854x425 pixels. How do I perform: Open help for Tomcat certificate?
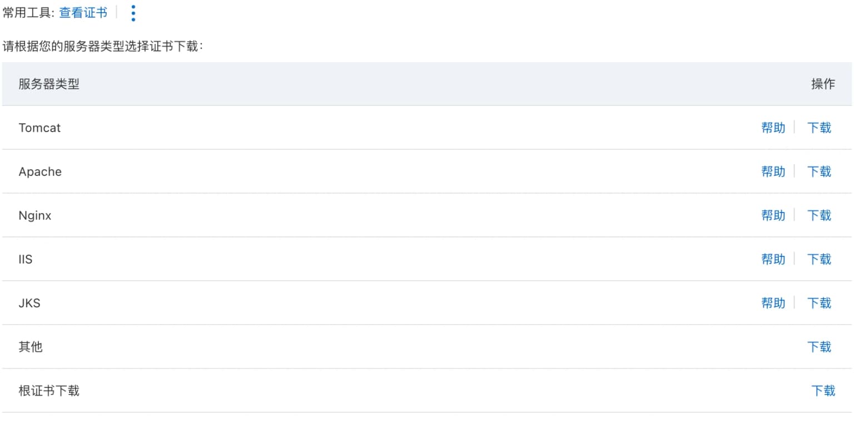coord(773,128)
